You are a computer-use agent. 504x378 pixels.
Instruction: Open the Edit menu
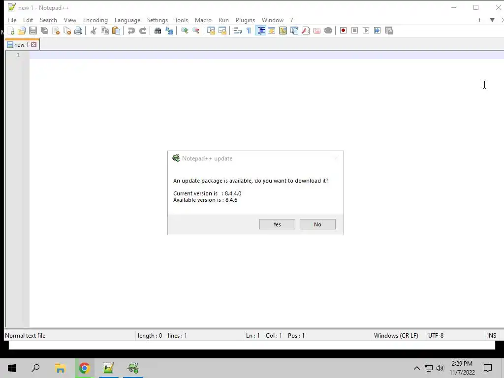point(28,20)
